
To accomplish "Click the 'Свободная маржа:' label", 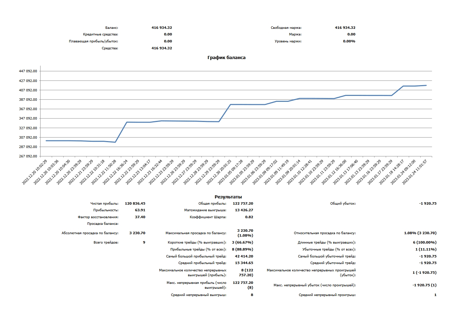I will coord(286,28).
